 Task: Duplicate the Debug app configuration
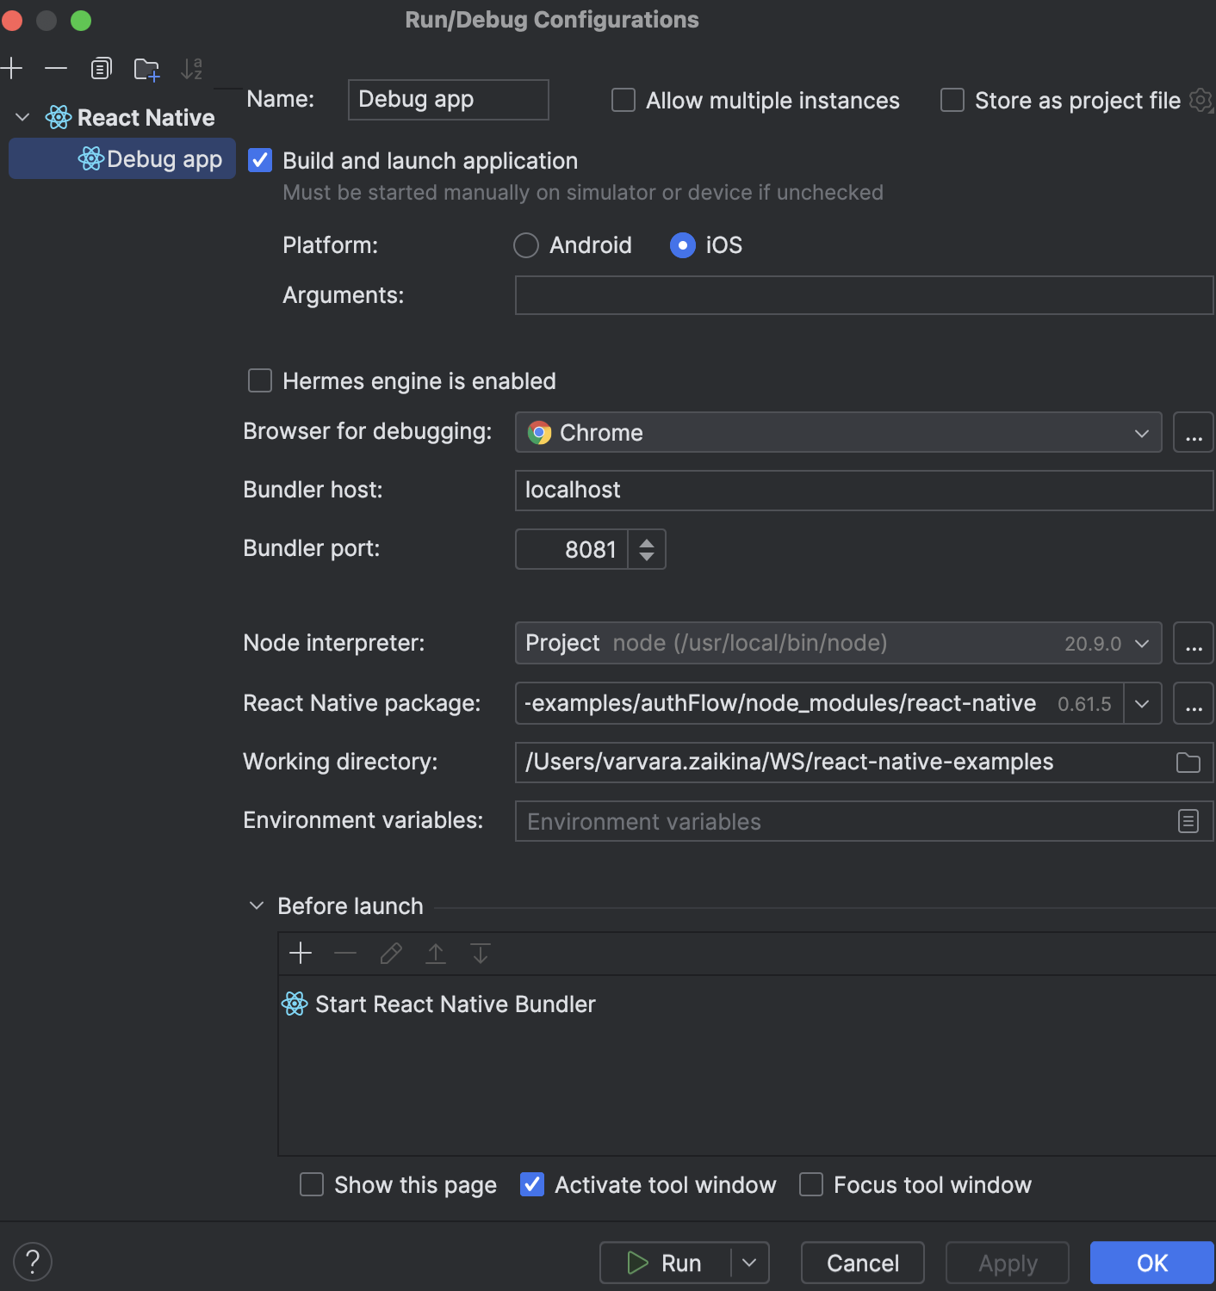pyautogui.click(x=101, y=68)
